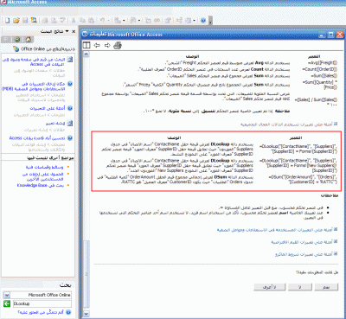
Task: Open first search result about Access data pages
Action: 34,61
